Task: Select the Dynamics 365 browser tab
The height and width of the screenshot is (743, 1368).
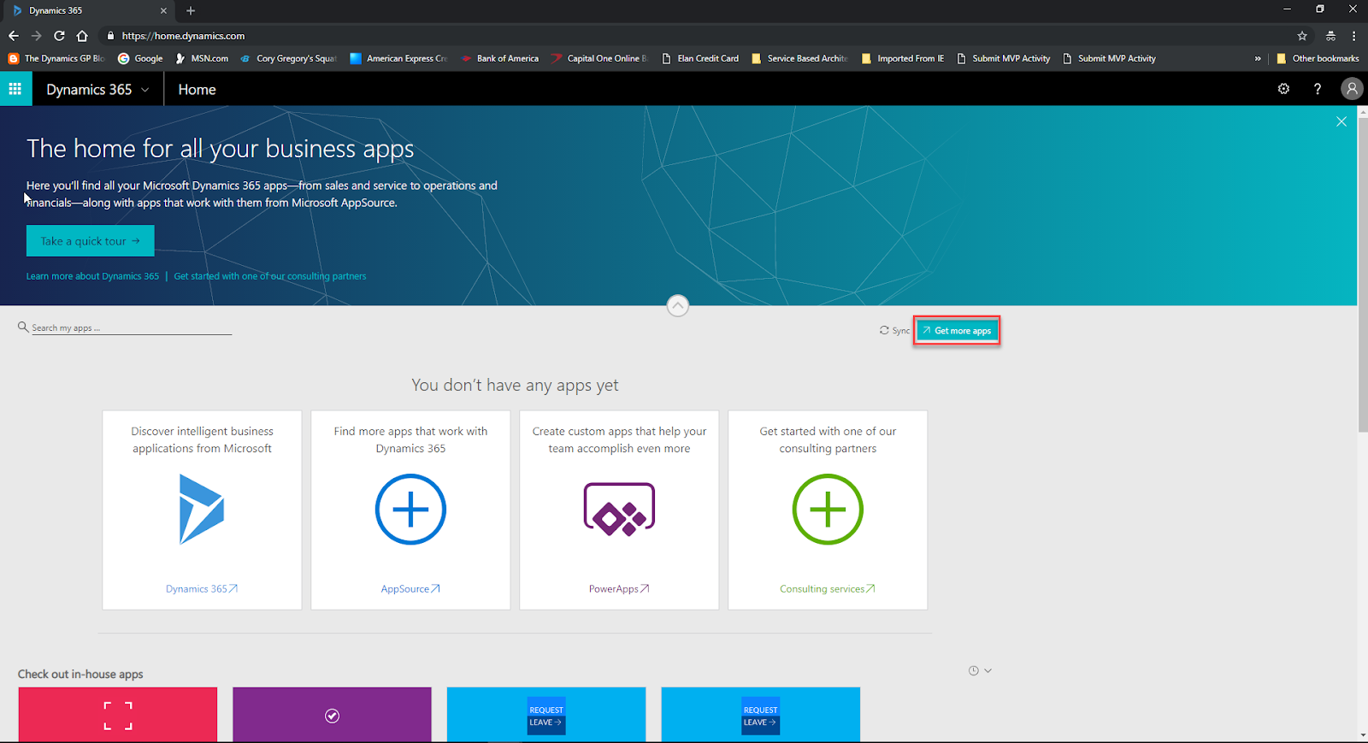Action: coord(89,11)
